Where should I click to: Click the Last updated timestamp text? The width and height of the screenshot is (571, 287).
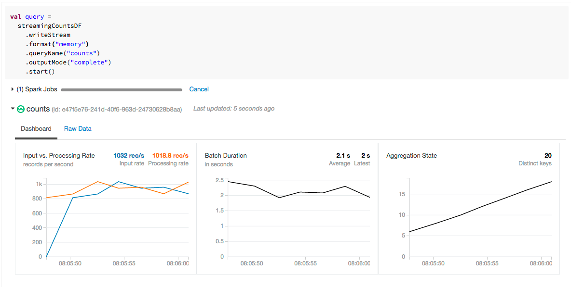pos(234,109)
